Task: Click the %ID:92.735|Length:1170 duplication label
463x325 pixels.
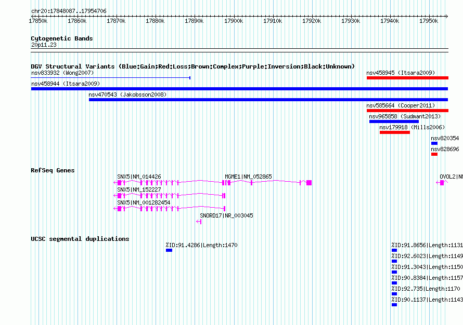Action: coord(426,289)
